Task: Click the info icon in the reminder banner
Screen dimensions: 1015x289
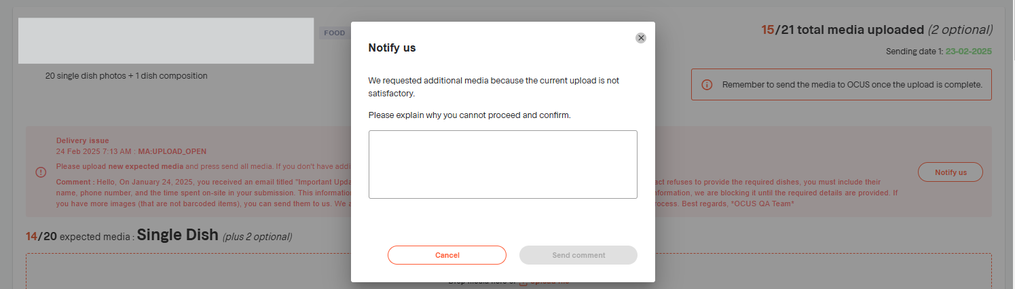Action: (707, 85)
